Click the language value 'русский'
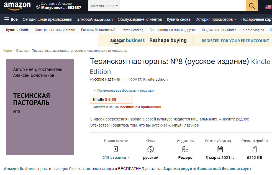Screen dimensions: 272x175 click(x=151, y=158)
